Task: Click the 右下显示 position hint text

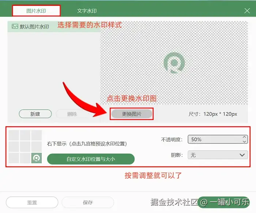Action: click(87, 144)
